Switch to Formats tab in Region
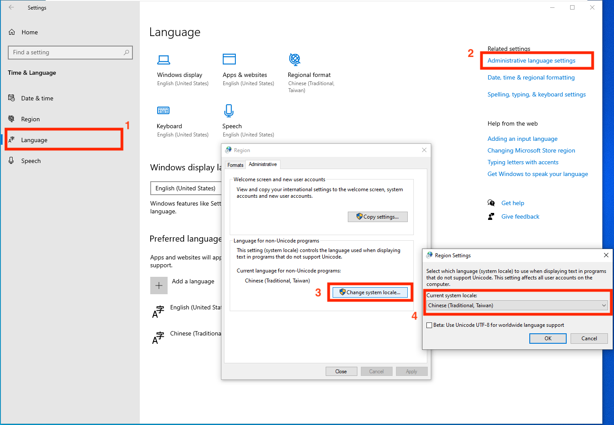614x425 pixels. [x=235, y=165]
